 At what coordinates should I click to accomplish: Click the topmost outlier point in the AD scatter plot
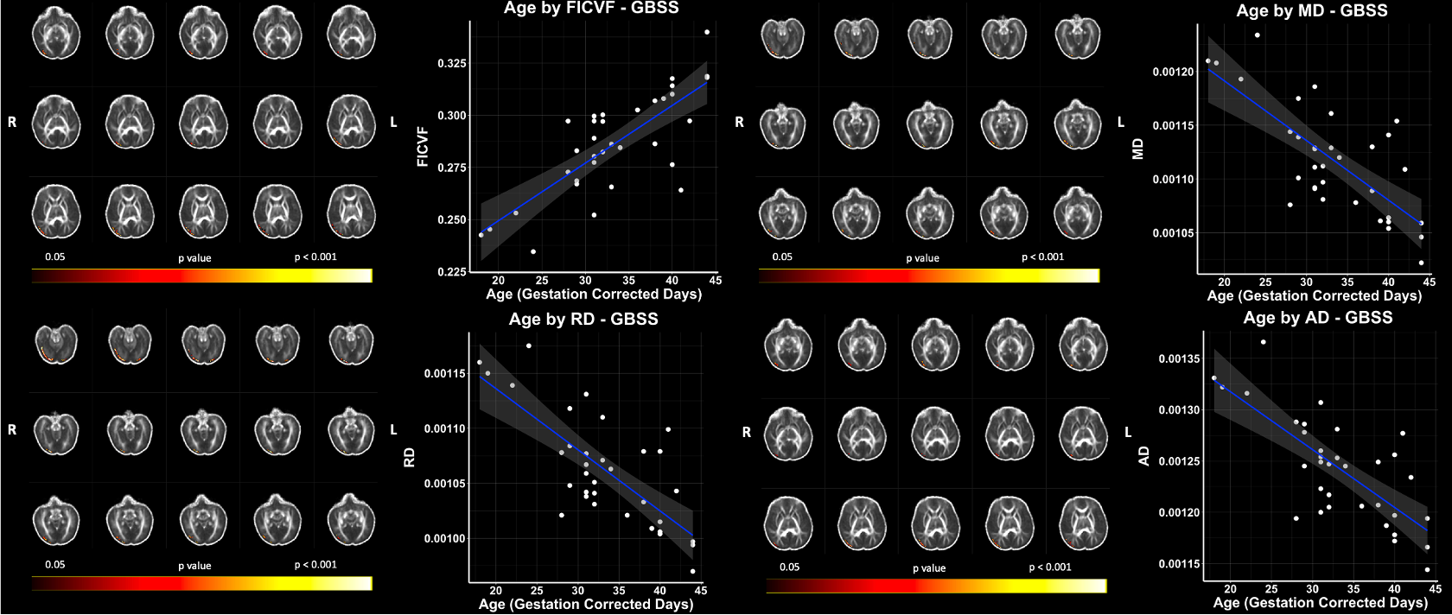[1263, 342]
